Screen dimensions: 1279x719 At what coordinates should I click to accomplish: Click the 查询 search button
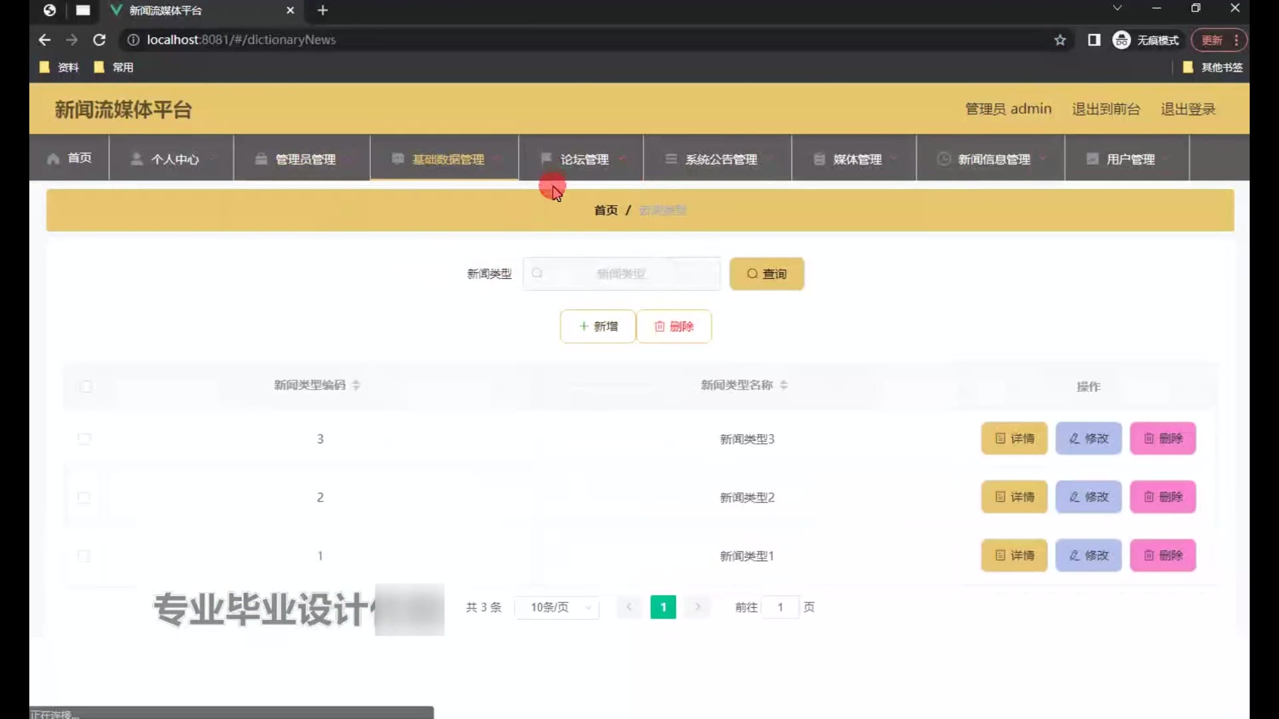coord(767,274)
